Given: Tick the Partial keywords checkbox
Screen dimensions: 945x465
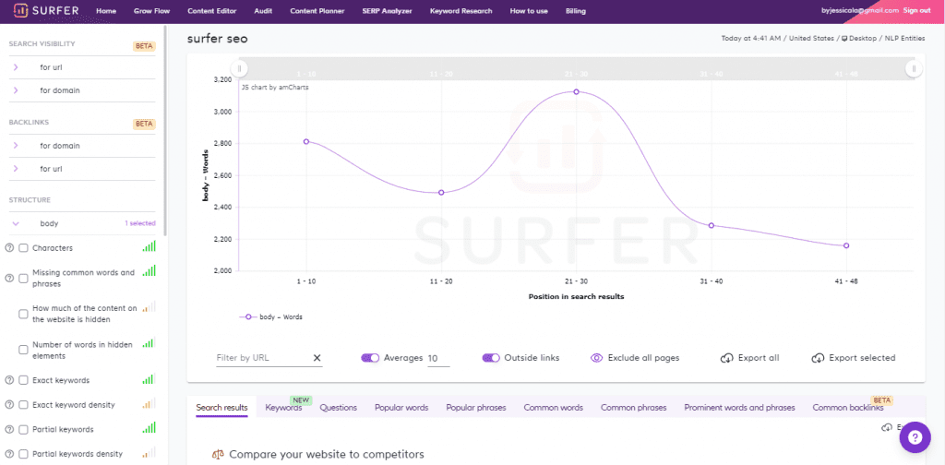Looking at the screenshot, I should [x=23, y=429].
